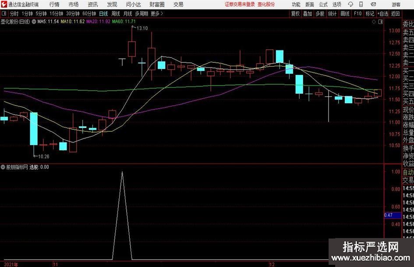
Task: Click the 0.47 value tag on indicator axis
Action: [393, 215]
